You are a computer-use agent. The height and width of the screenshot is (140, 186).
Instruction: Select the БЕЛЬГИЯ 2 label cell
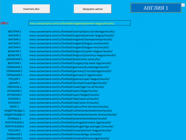click(x=15, y=55)
